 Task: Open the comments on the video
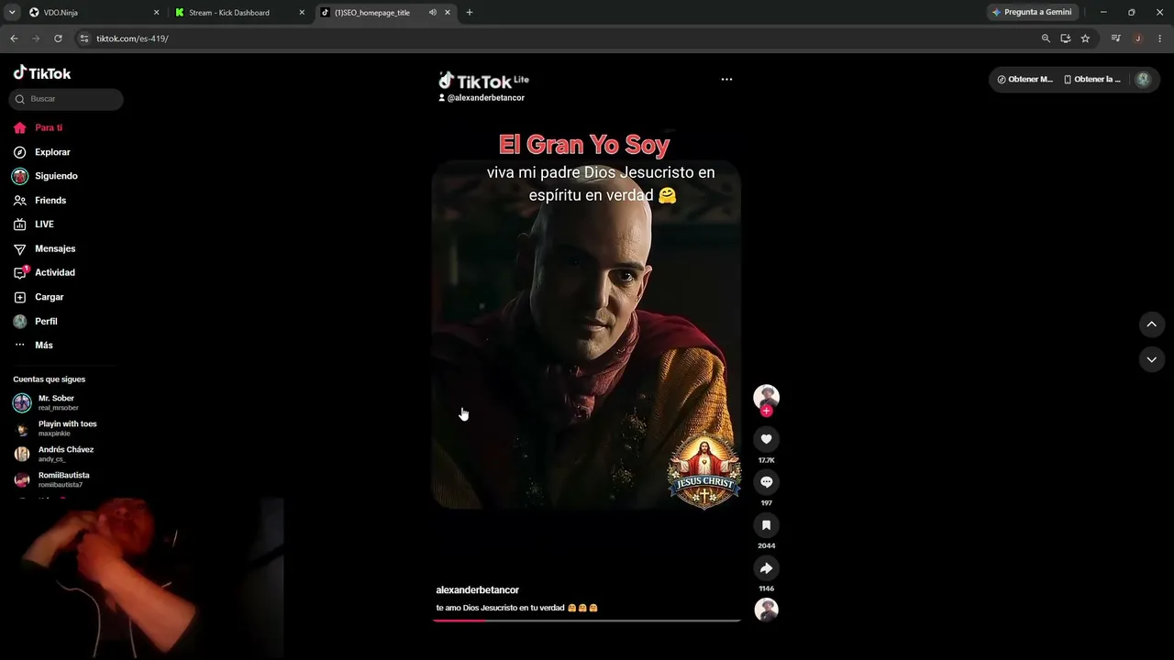pos(767,482)
